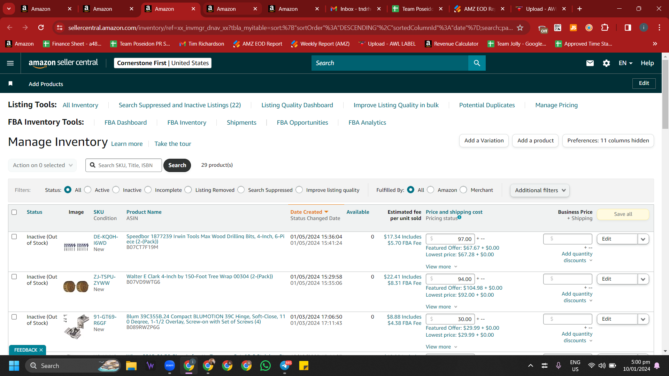669x376 pixels.
Task: Click the QR code extension icon
Action: click(x=557, y=28)
